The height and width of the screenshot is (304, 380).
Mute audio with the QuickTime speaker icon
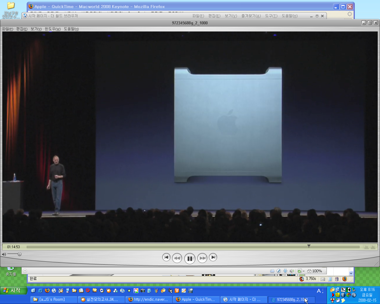(4, 254)
